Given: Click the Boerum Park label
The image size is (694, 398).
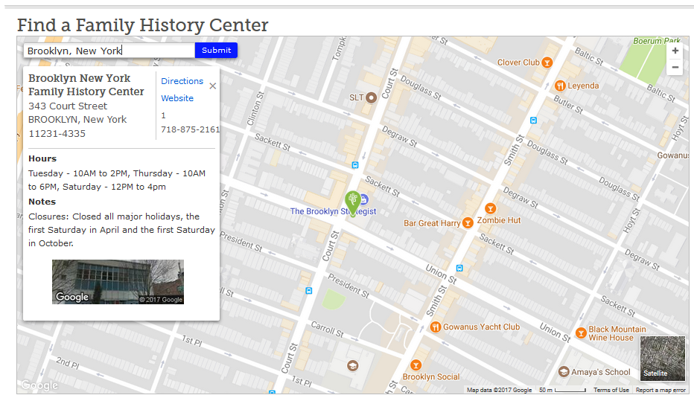Looking at the screenshot, I should click(x=657, y=41).
